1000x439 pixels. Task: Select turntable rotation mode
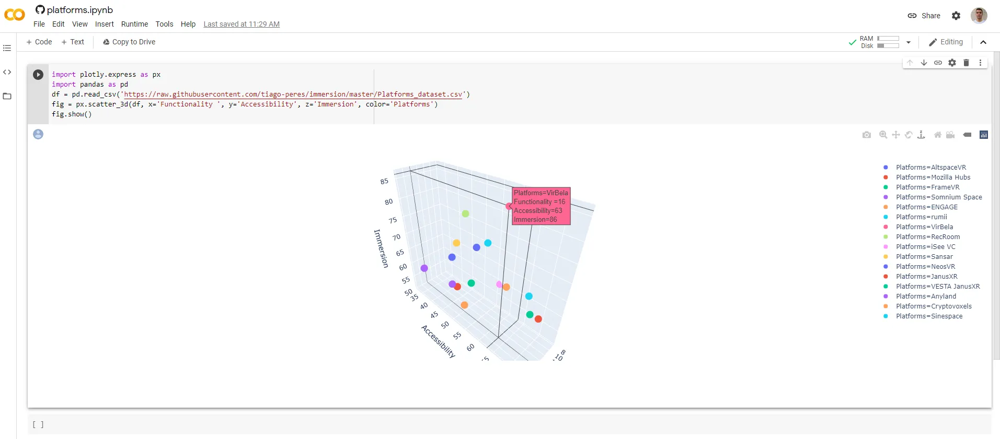click(921, 135)
